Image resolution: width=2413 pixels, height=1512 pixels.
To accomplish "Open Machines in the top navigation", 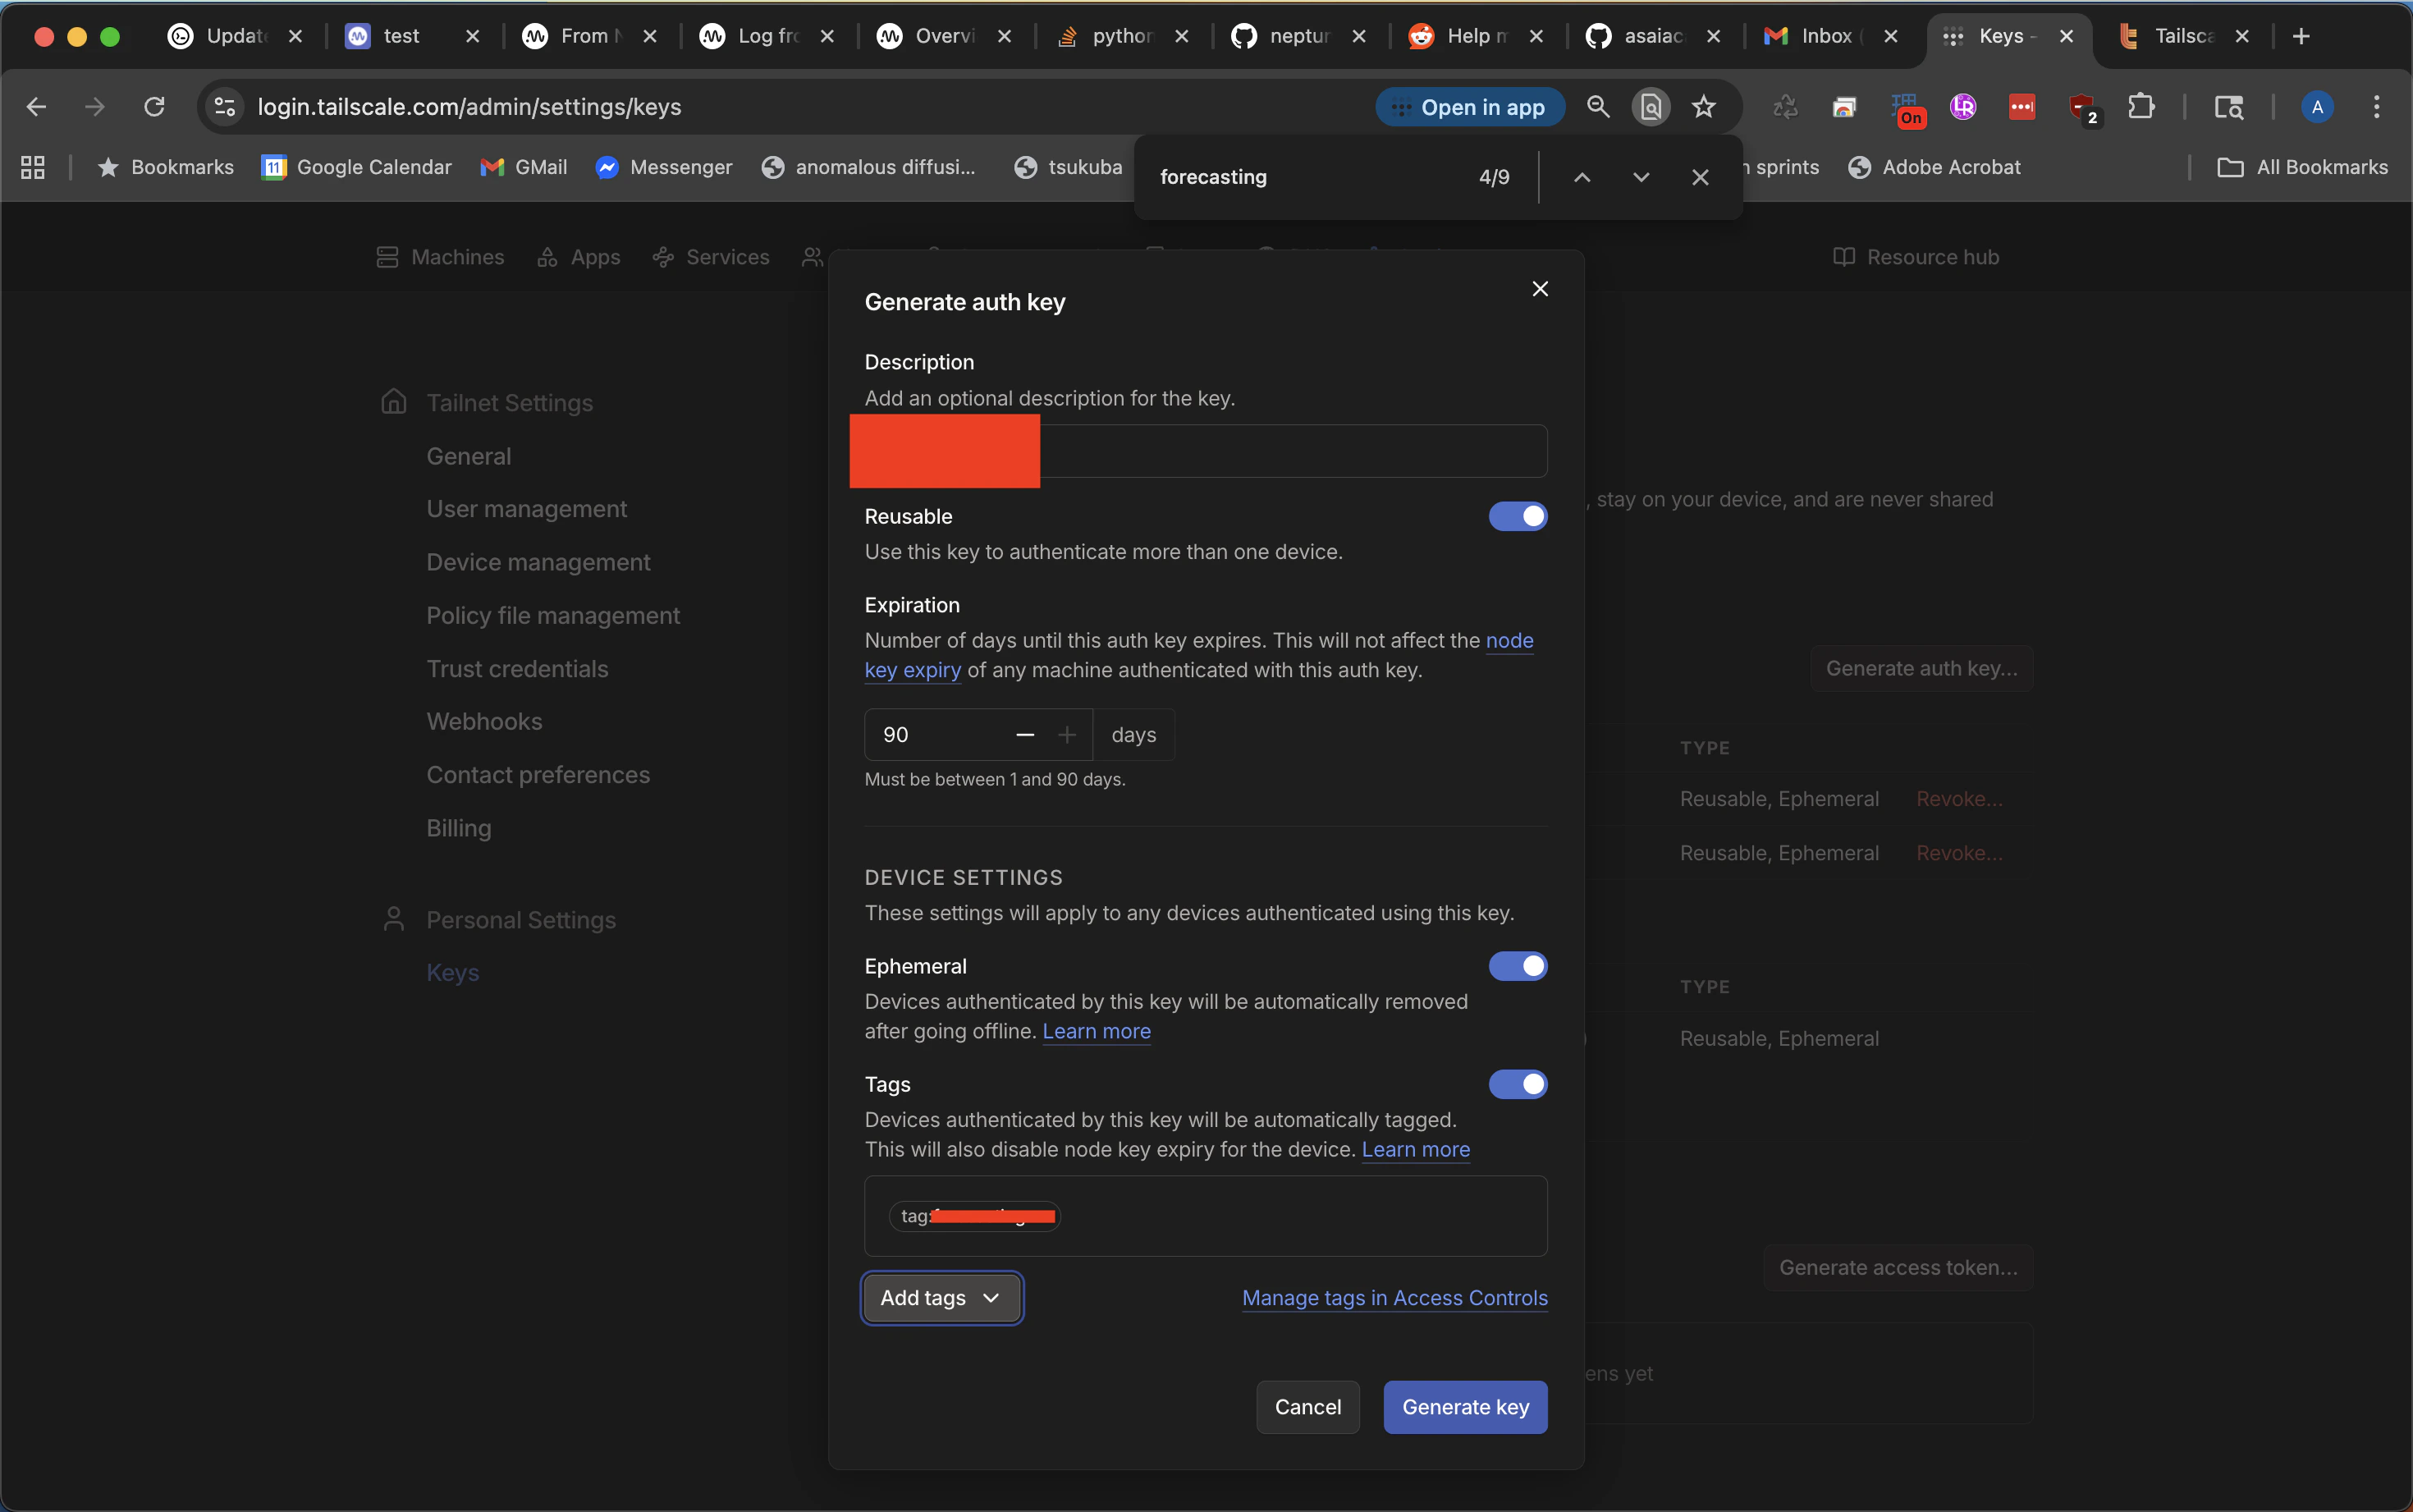I will click(441, 257).
